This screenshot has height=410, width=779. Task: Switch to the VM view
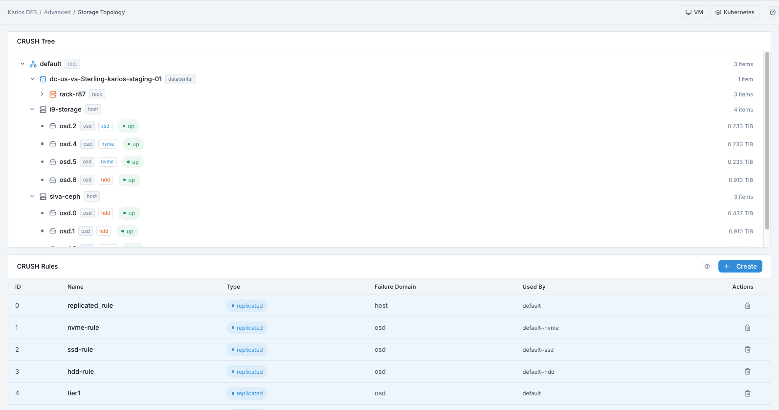click(x=694, y=12)
